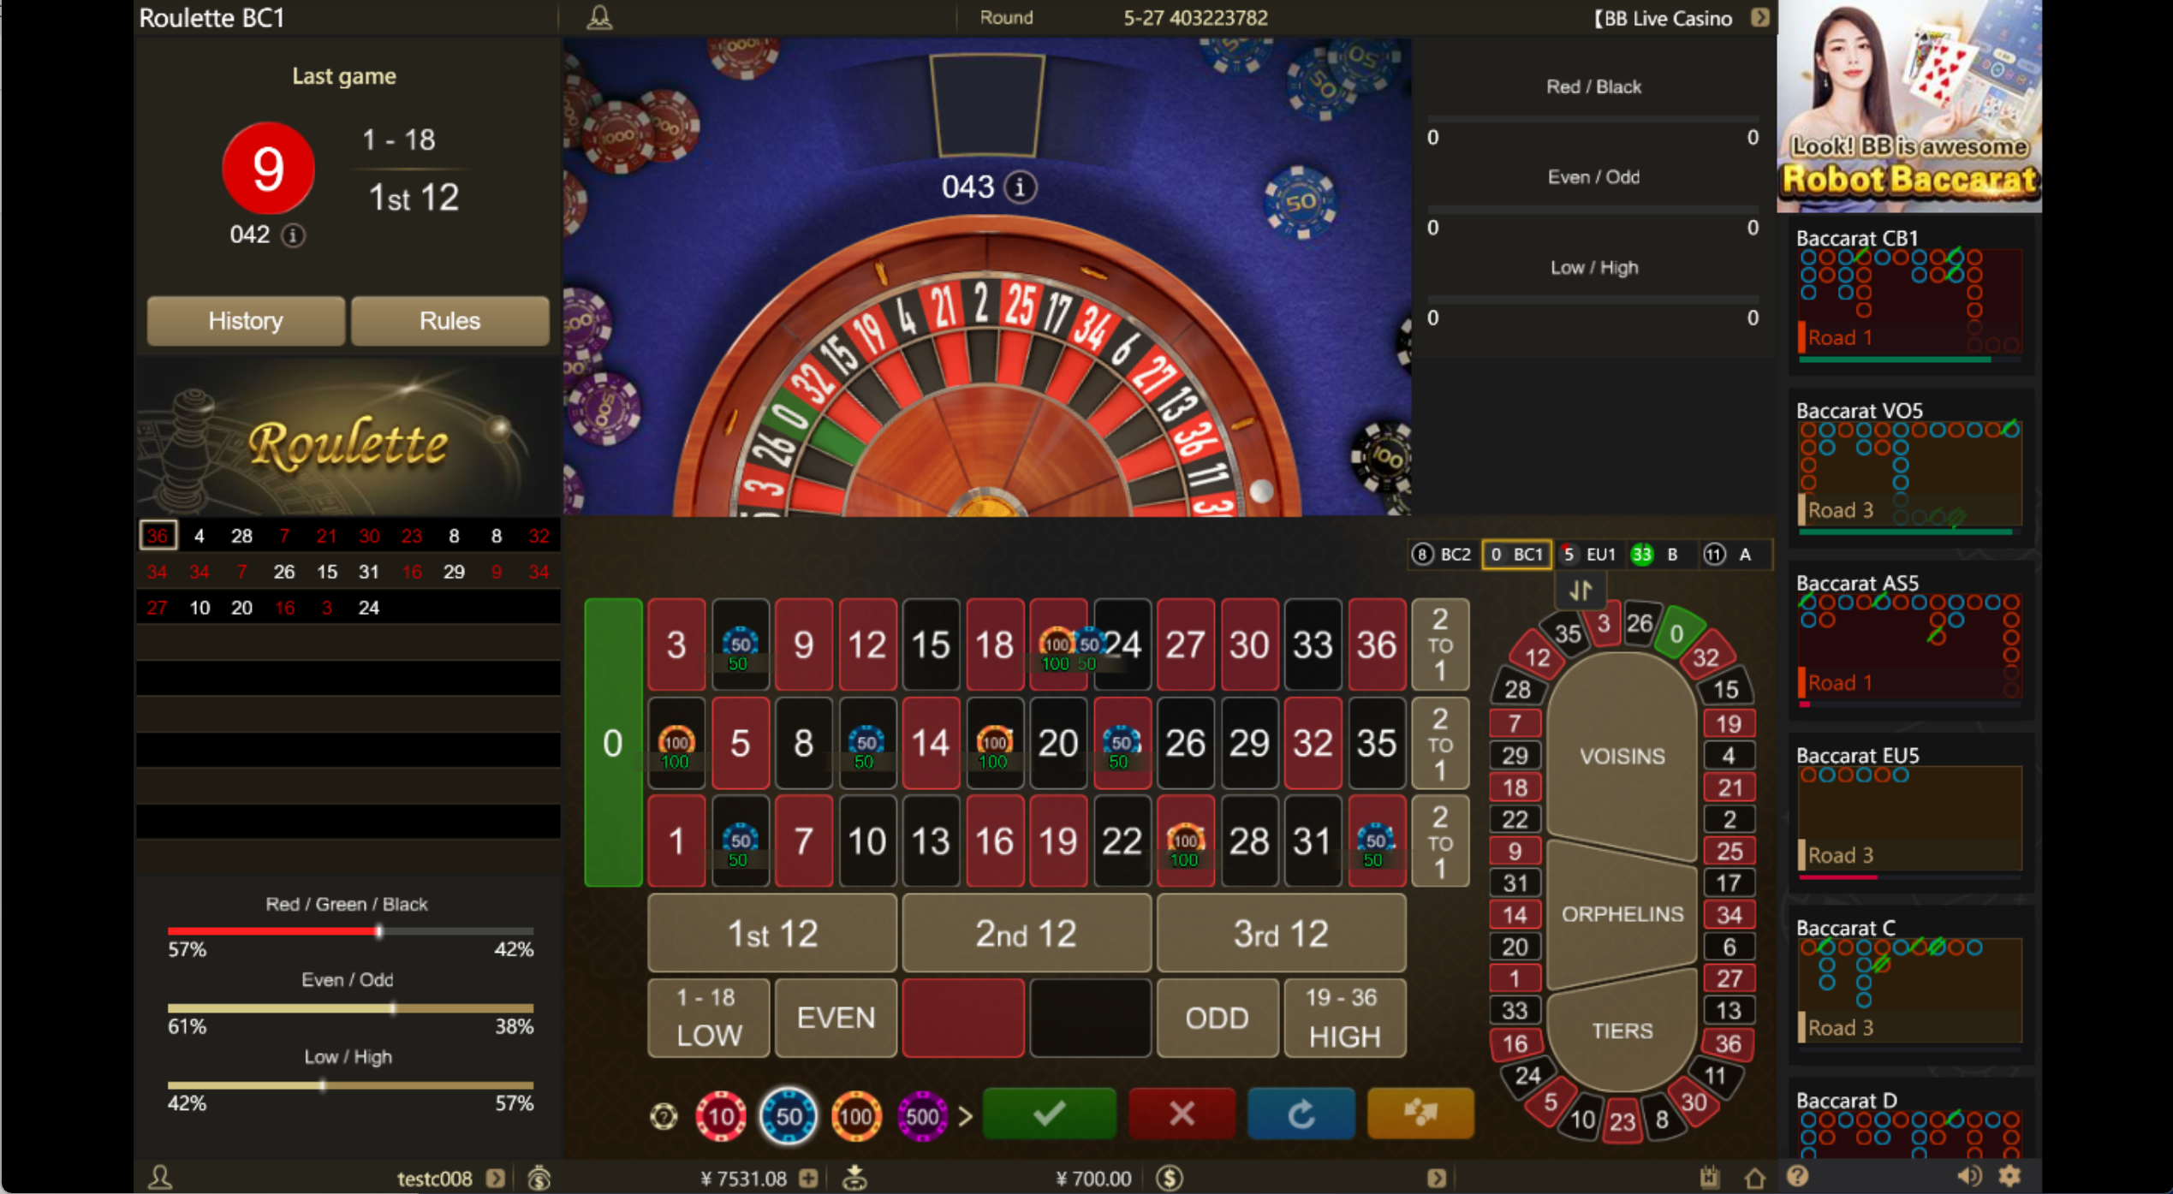Image resolution: width=2173 pixels, height=1194 pixels.
Task: Expand more chip options with the arrow
Action: [x=966, y=1116]
